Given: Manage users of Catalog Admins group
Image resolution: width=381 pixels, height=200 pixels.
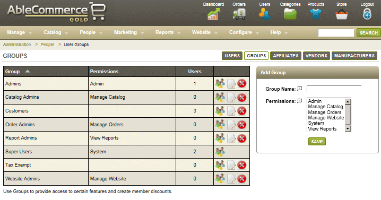Looking at the screenshot, I should [x=220, y=97].
